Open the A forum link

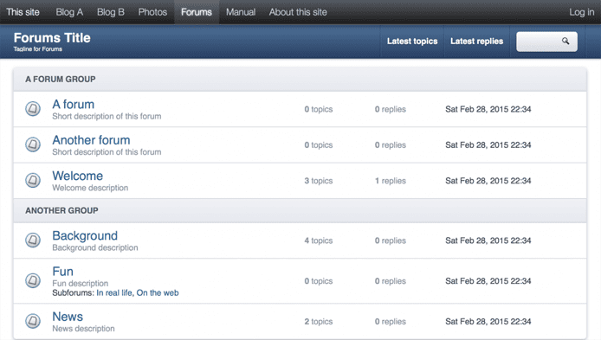(x=74, y=104)
